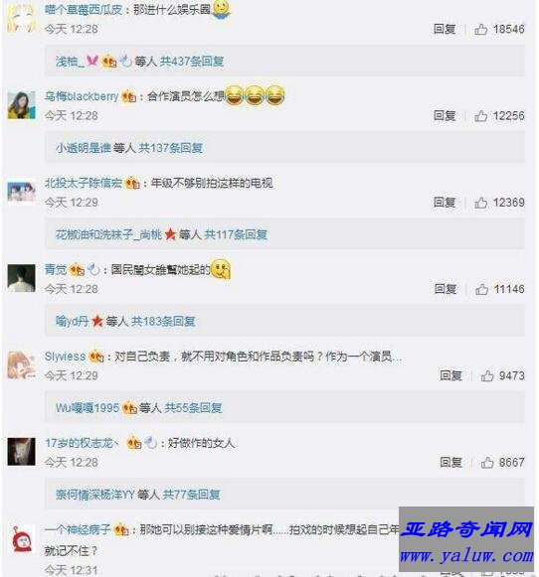Open 青觉's dark profile avatar

[x=21, y=278]
